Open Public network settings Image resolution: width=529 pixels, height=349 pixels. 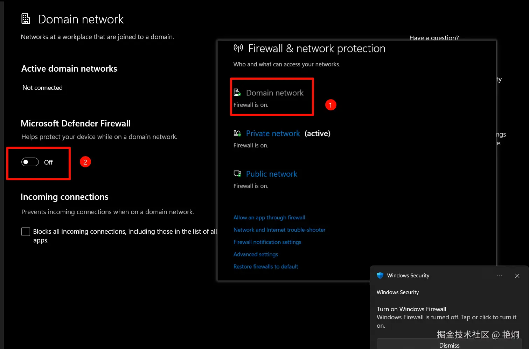[x=271, y=174]
